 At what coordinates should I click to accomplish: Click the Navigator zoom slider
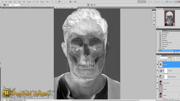170,27
